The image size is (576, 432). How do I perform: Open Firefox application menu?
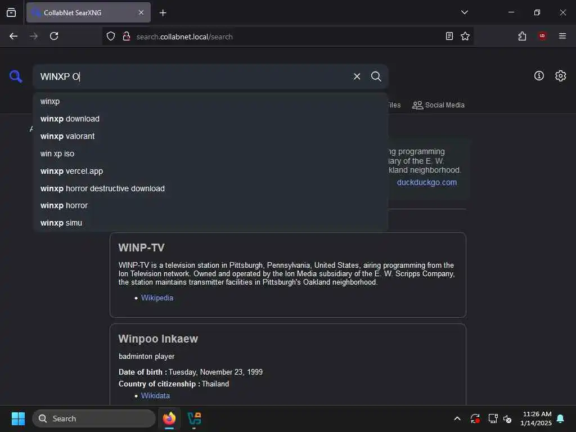pos(562,36)
